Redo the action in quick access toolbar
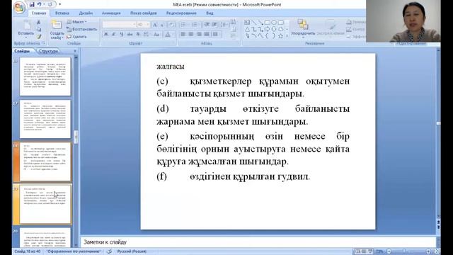Image resolution: width=453 pixels, height=255 pixels. point(50,4)
